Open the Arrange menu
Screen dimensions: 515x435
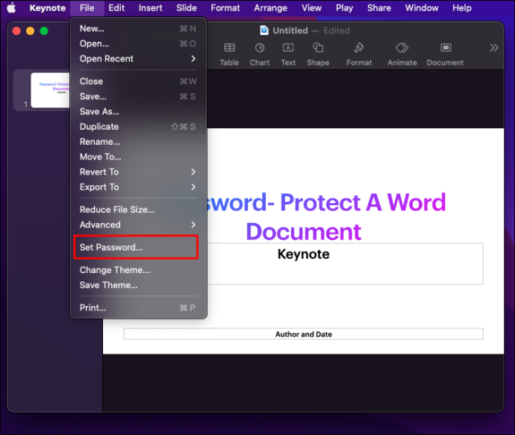[x=271, y=8]
